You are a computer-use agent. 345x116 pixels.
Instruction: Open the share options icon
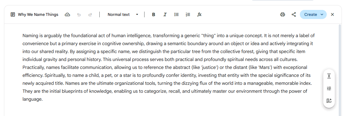pos(294,14)
